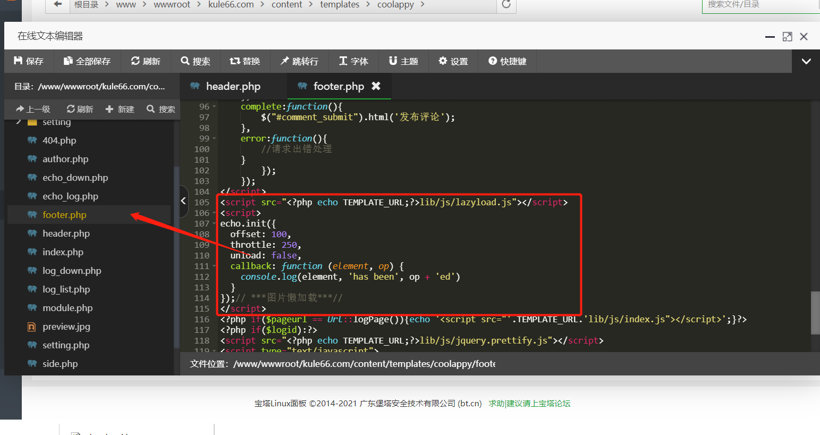This screenshot has width=820, height=435.
Task: Open the Font (字体) settings
Action: tap(353, 61)
